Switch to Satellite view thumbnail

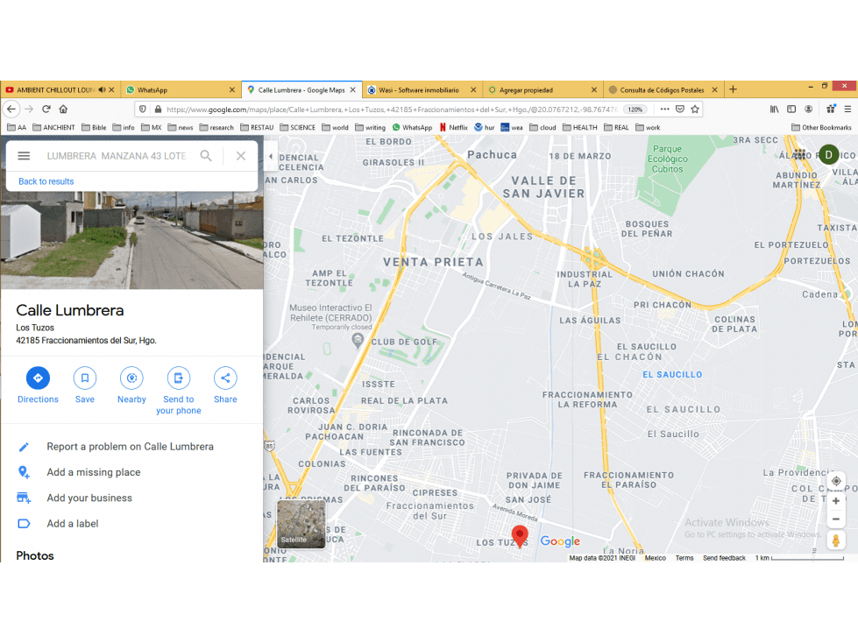301,524
